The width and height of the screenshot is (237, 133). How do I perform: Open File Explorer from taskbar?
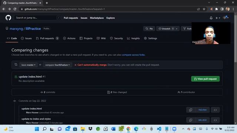click(83, 129)
